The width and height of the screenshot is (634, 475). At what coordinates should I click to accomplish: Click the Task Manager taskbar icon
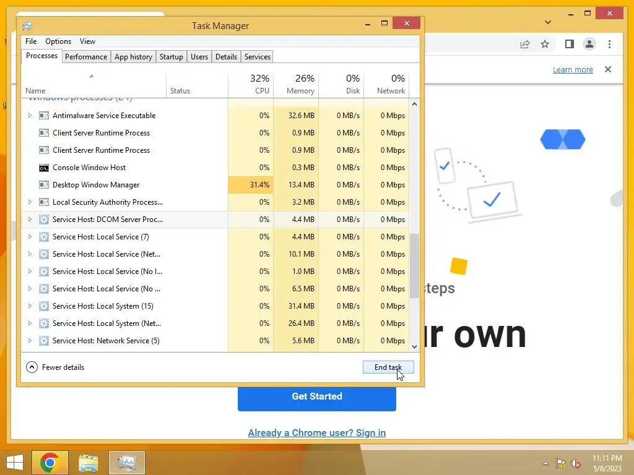pos(126,463)
